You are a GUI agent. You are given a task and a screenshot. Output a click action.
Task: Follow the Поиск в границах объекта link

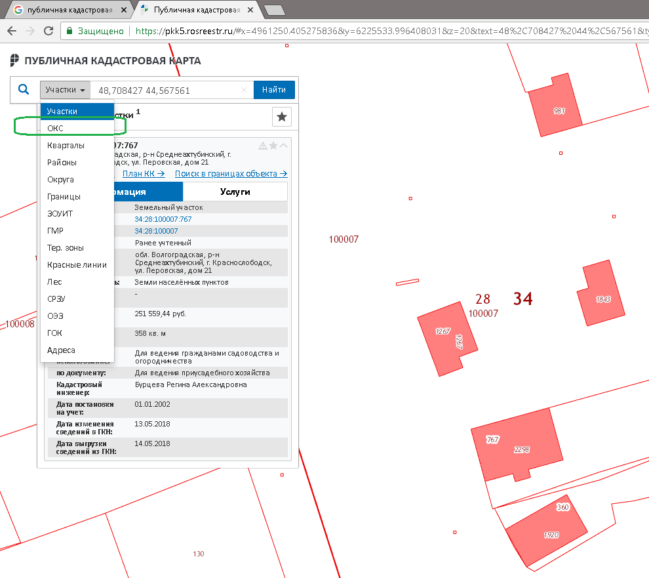coord(231,174)
